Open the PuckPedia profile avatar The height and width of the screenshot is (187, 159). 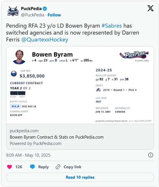pyautogui.click(x=13, y=12)
